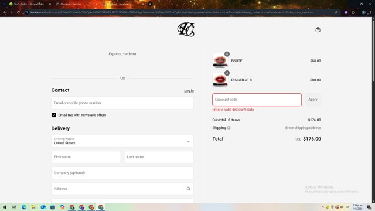Viewport: 375px width, 211px height.
Task: Click the BRUTE product name
Action: click(237, 61)
